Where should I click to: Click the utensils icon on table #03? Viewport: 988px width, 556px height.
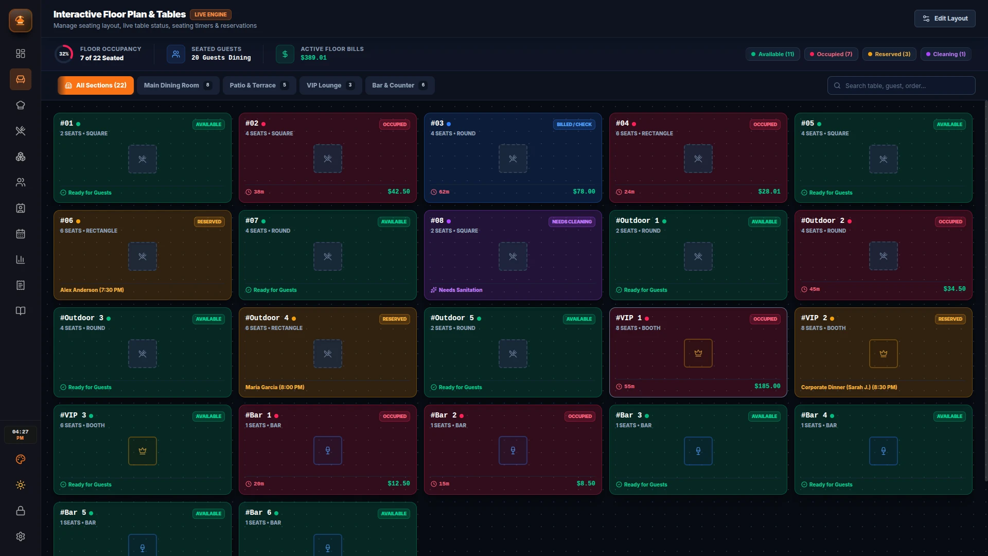[x=513, y=159]
